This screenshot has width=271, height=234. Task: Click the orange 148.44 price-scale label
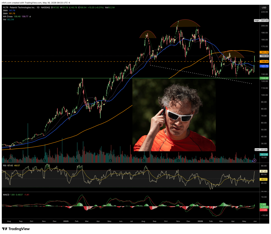pos(264,61)
